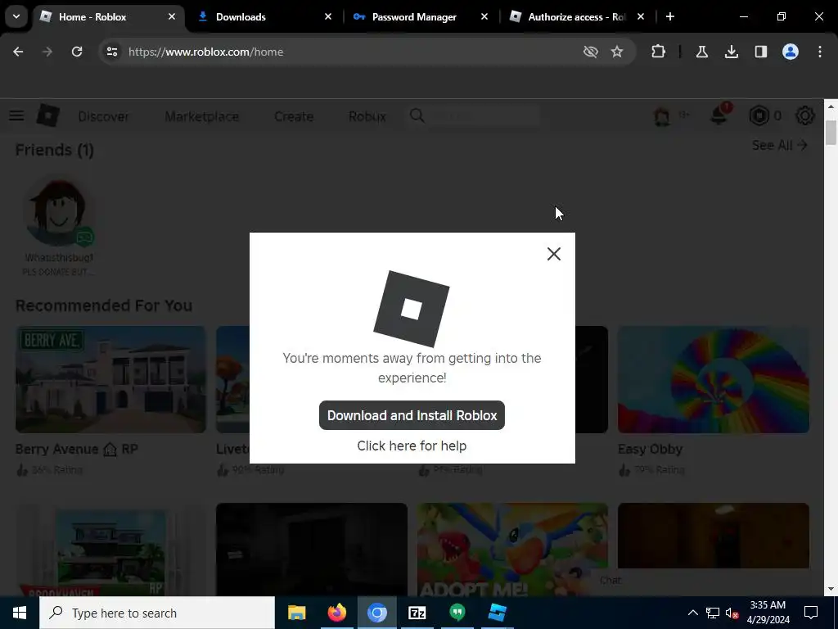Switch to the Authorize access tab
Viewport: 838px width, 629px height.
pyautogui.click(x=576, y=17)
